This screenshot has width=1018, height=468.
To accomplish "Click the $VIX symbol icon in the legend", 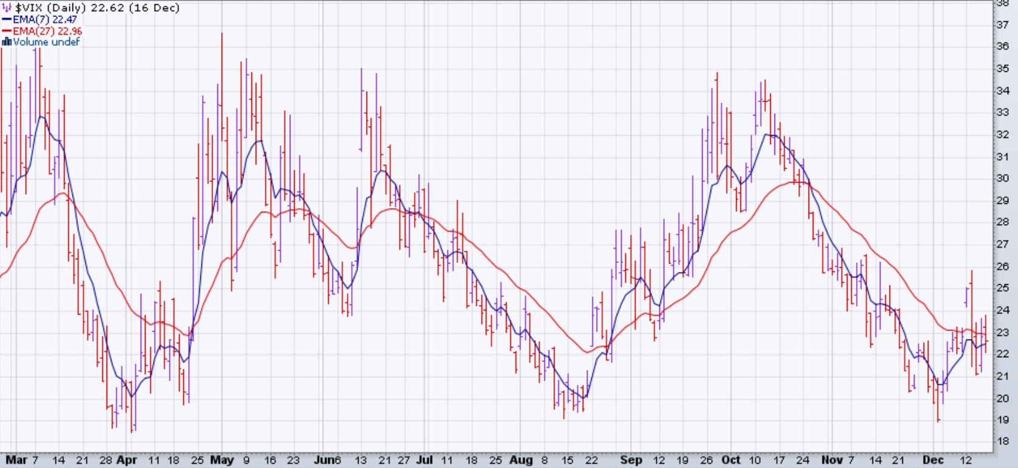I will point(7,8).
